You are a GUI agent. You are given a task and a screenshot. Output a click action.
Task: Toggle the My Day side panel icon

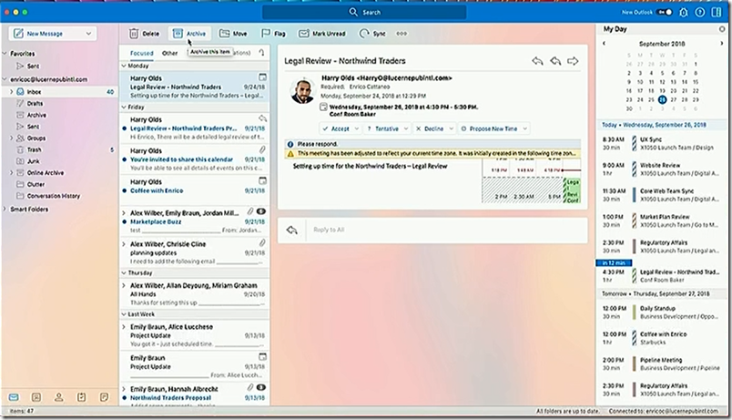pyautogui.click(x=717, y=13)
